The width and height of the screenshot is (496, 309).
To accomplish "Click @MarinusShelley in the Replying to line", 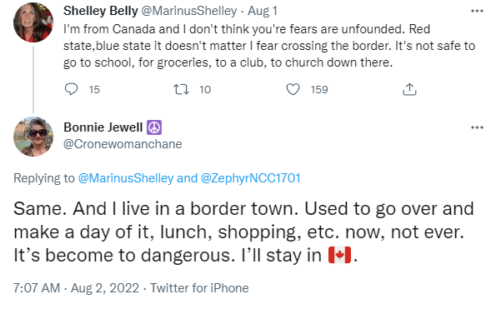I will 126,178.
